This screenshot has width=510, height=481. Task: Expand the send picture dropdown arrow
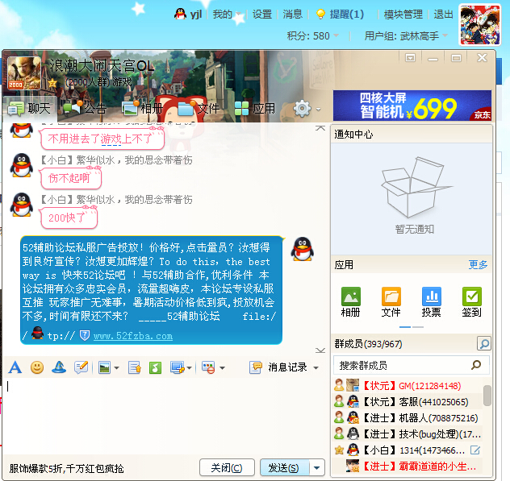pyautogui.click(x=116, y=368)
